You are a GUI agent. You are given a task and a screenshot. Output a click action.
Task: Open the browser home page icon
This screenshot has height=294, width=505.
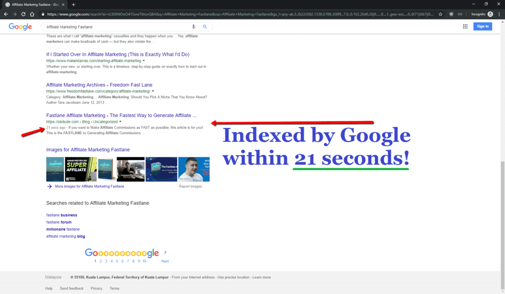tap(32, 14)
